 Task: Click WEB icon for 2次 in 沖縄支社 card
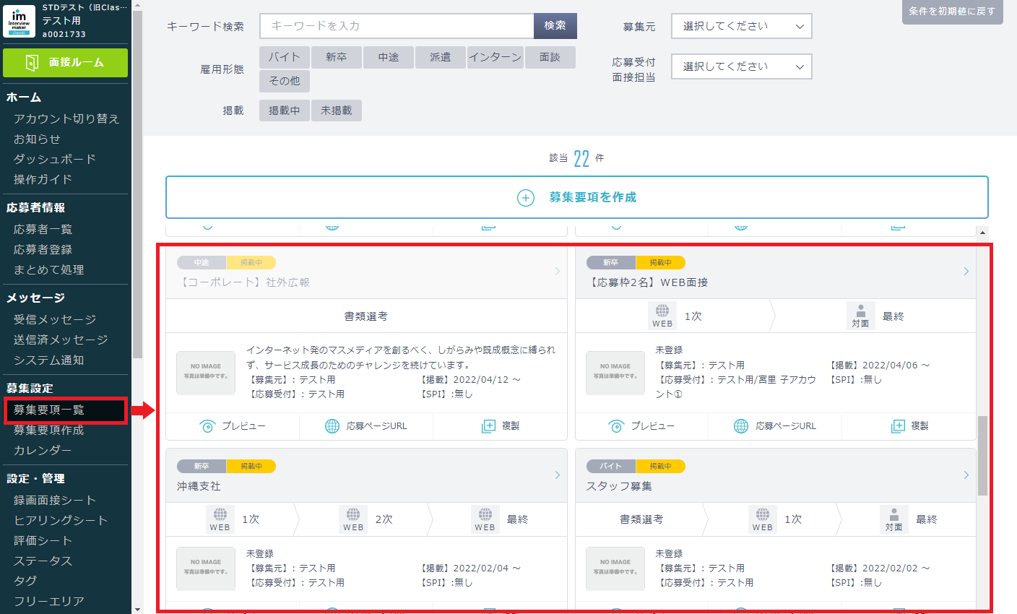click(353, 519)
